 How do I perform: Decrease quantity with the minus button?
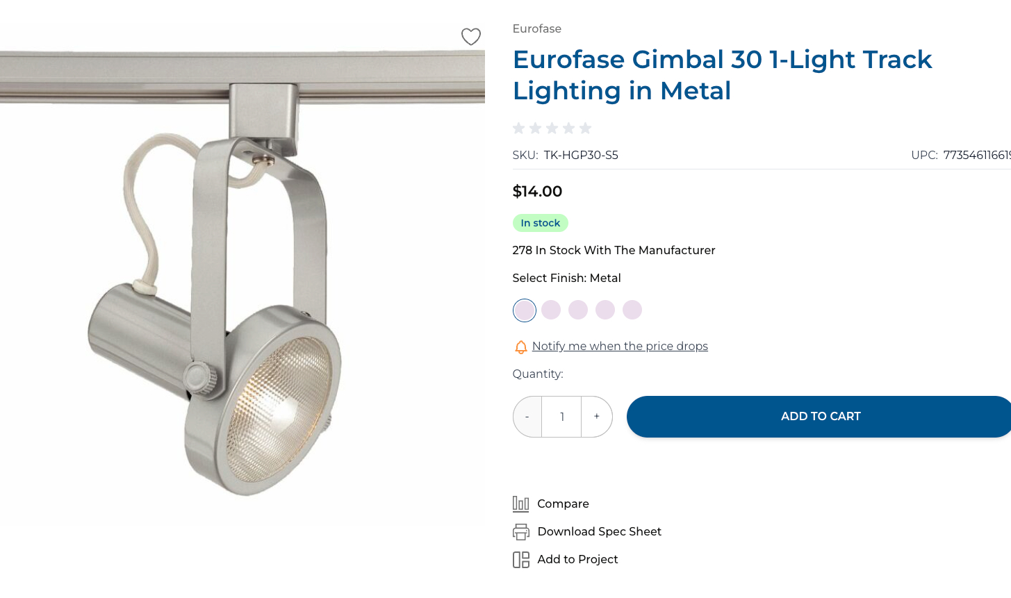[527, 417]
